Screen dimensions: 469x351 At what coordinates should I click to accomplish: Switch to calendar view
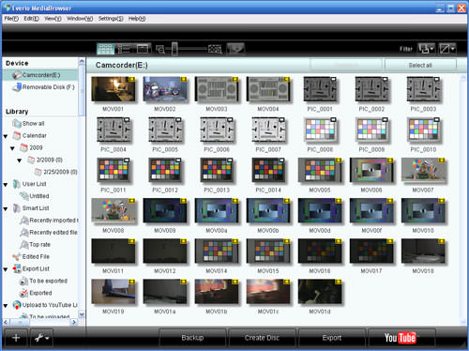tap(143, 49)
